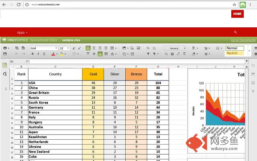Viewport: 257px width, 161px height.
Task: Select the Neutral cell style
Action: pyautogui.click(x=235, y=53)
